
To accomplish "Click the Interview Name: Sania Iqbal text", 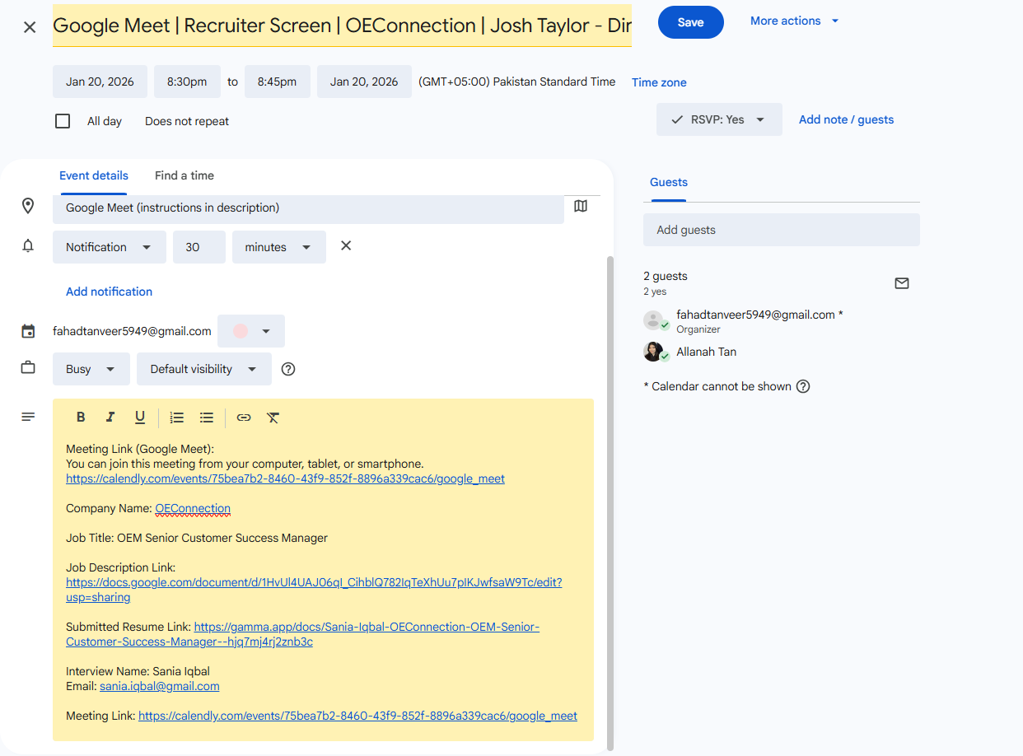I will pos(138,671).
